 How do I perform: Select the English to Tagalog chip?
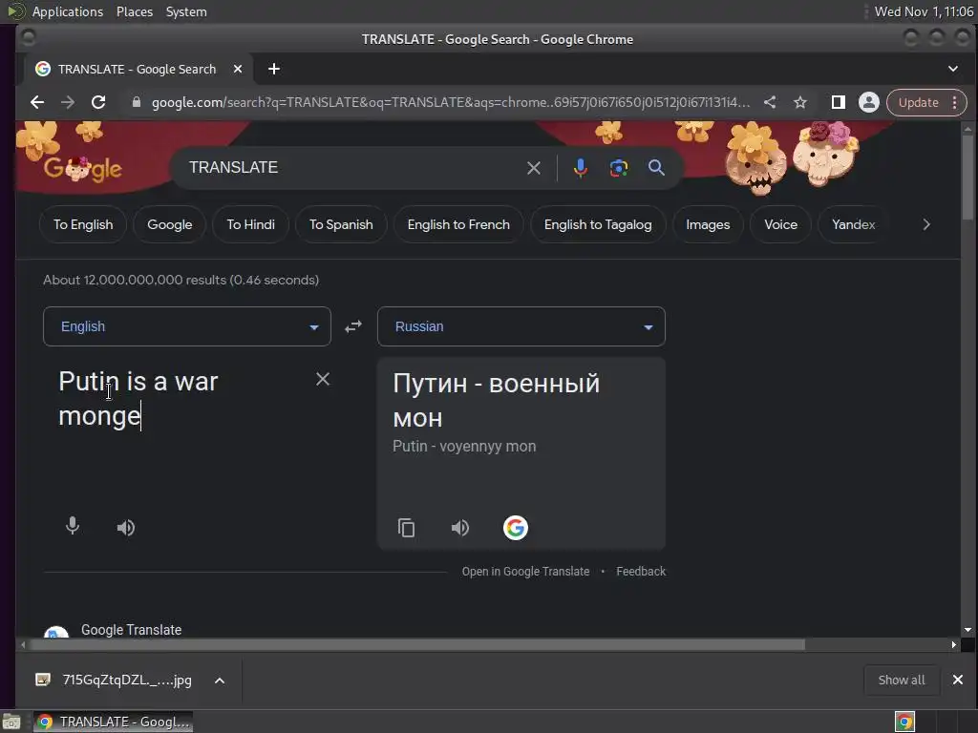[598, 224]
